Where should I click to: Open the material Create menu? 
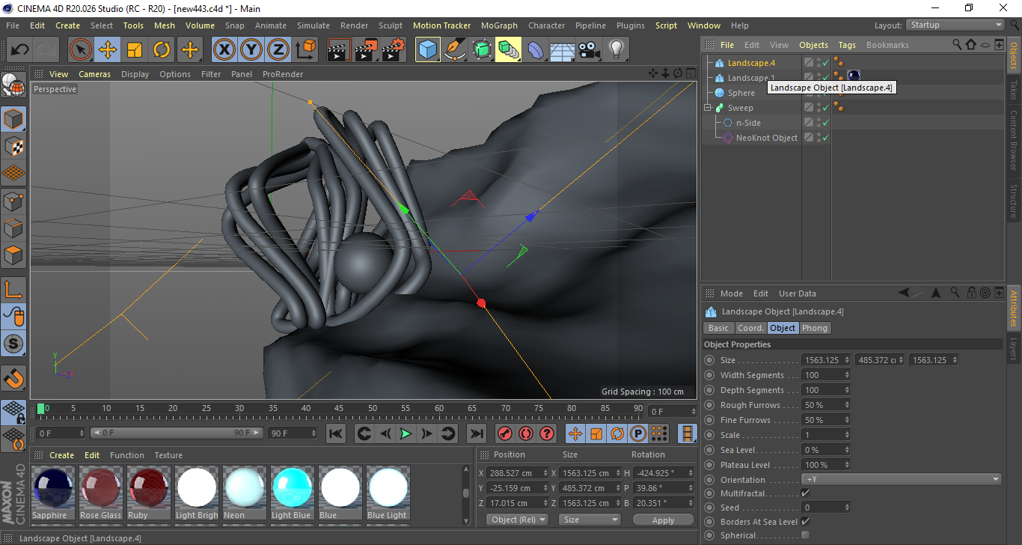62,455
